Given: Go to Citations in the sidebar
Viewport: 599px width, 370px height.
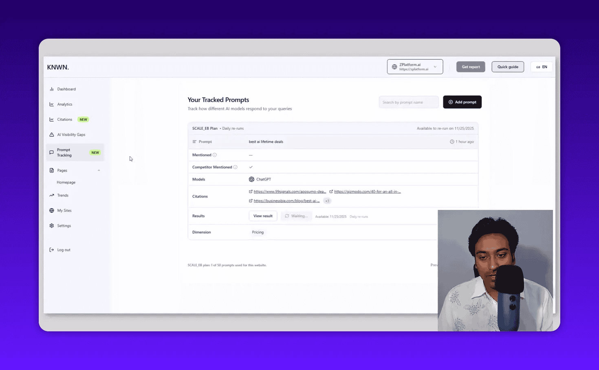Looking at the screenshot, I should 64,120.
